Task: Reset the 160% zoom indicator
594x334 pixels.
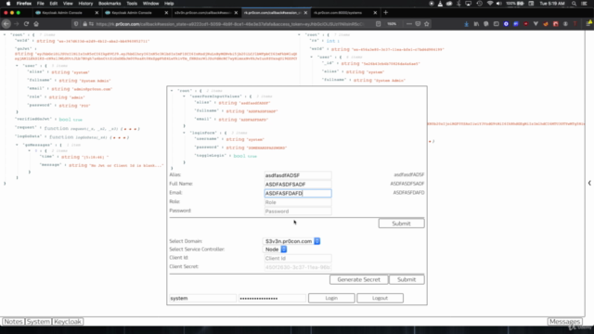Action: [x=392, y=24]
